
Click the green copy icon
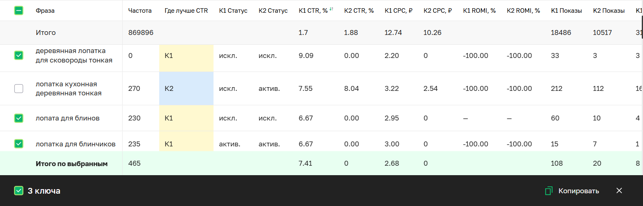pyautogui.click(x=548, y=191)
